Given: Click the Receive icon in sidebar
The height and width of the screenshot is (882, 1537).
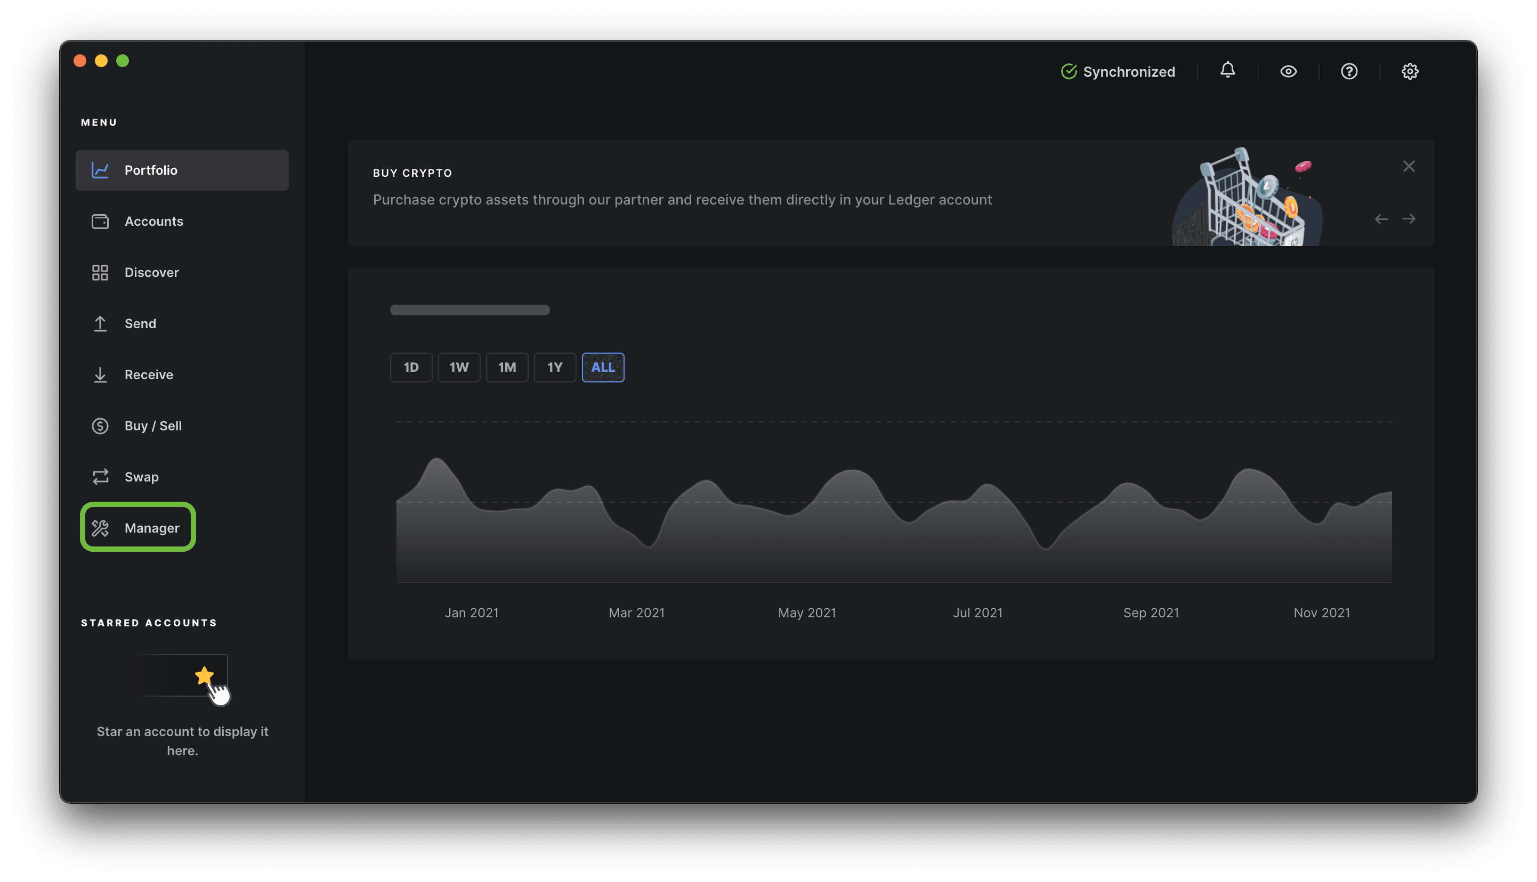Looking at the screenshot, I should point(100,374).
